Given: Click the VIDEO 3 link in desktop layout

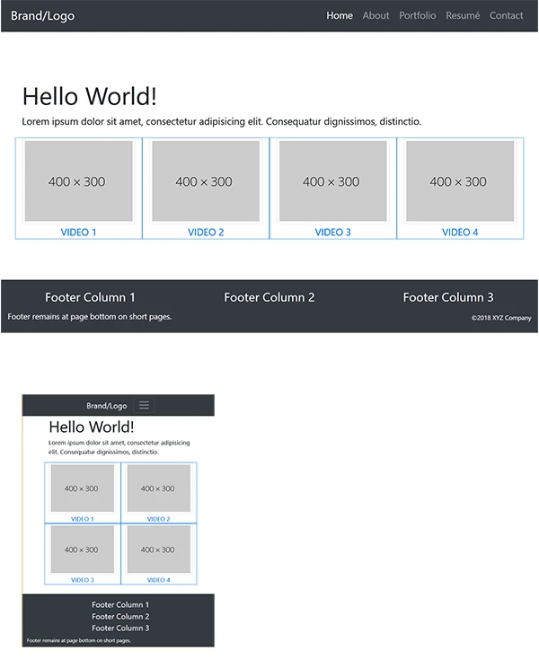Looking at the screenshot, I should click(332, 233).
